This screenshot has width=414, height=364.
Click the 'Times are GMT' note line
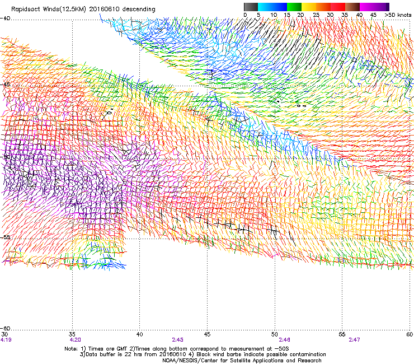click(x=177, y=349)
